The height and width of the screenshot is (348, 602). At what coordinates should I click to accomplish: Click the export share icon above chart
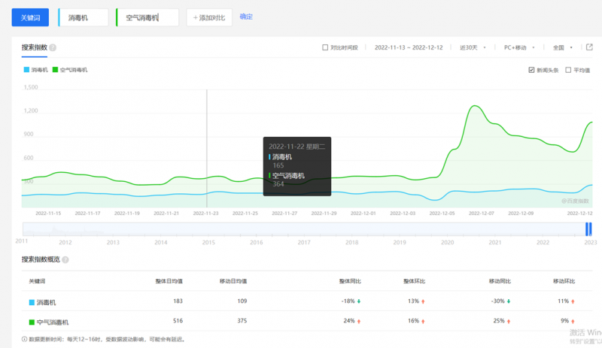(x=589, y=47)
